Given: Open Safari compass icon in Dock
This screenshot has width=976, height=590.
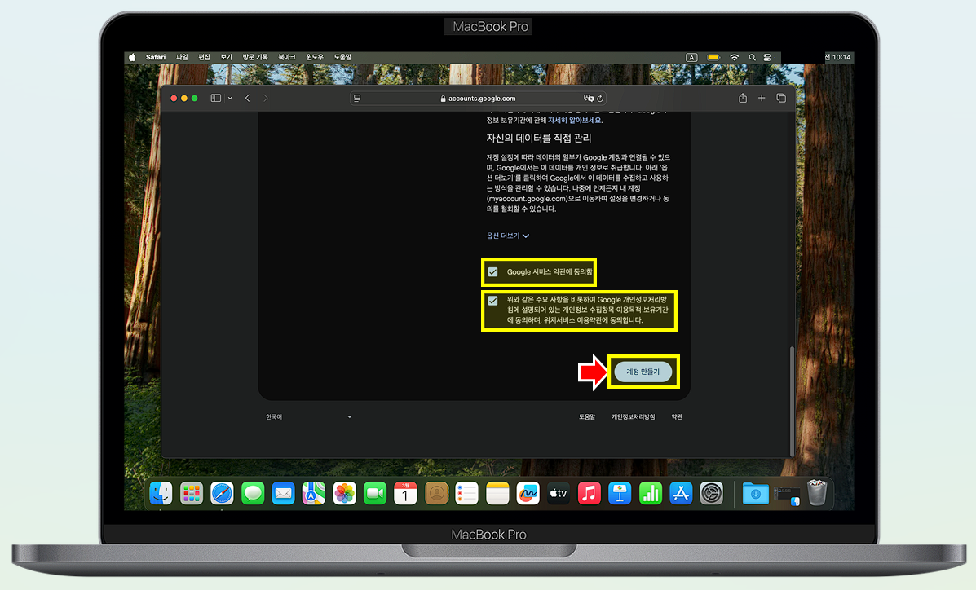Looking at the screenshot, I should pyautogui.click(x=223, y=494).
